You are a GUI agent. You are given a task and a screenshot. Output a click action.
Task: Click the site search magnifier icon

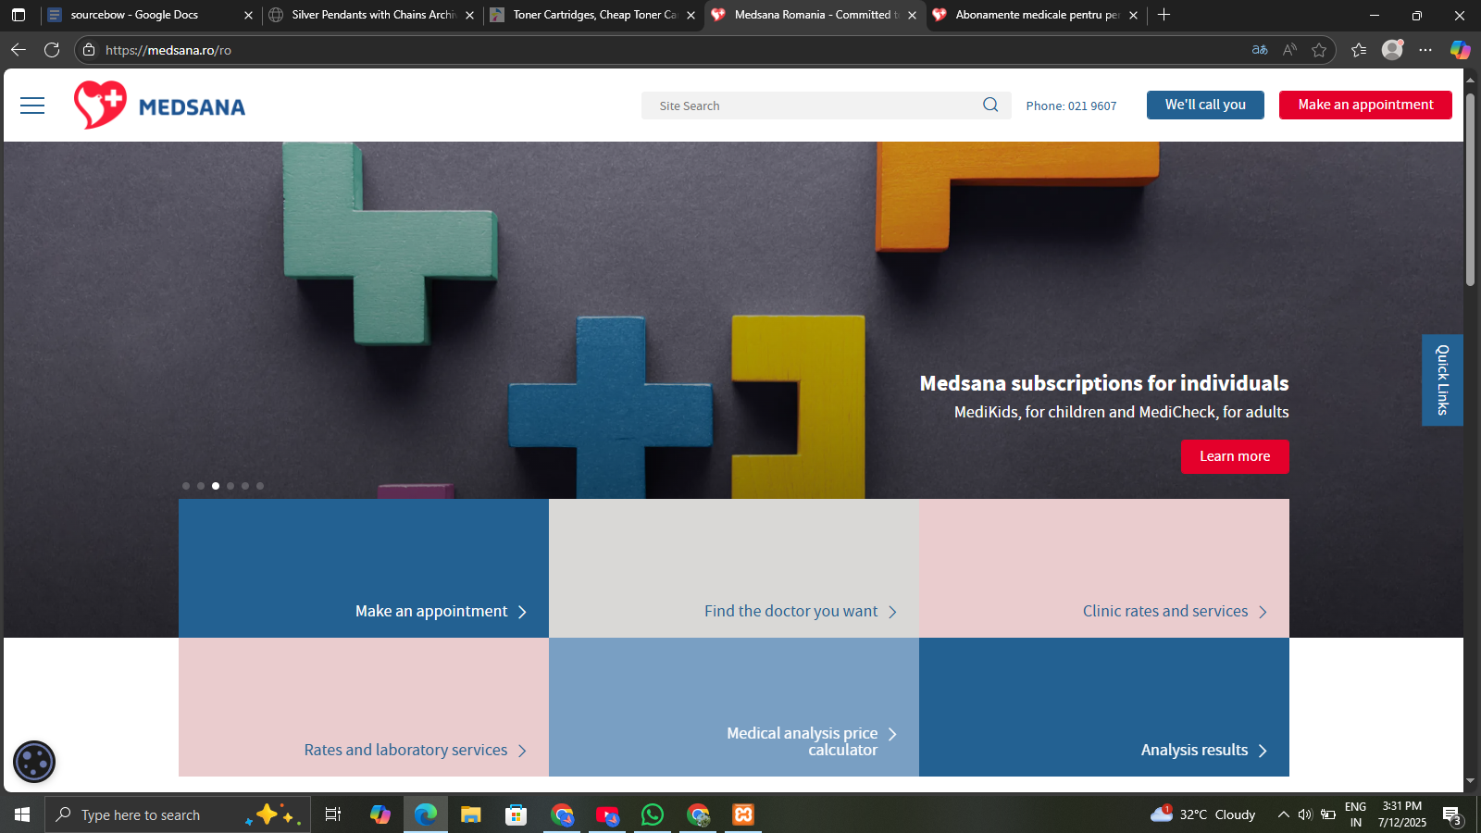click(990, 105)
